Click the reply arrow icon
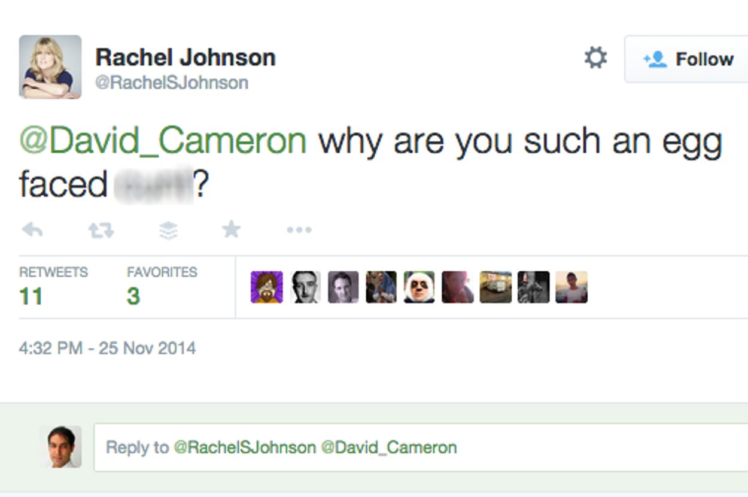748x497 pixels. 32,230
